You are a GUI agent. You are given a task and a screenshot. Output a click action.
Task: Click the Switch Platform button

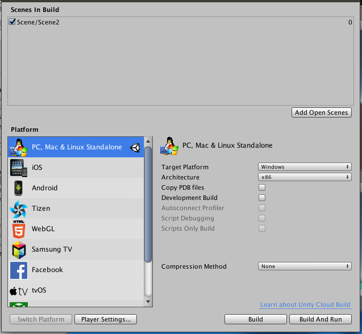coord(41,319)
